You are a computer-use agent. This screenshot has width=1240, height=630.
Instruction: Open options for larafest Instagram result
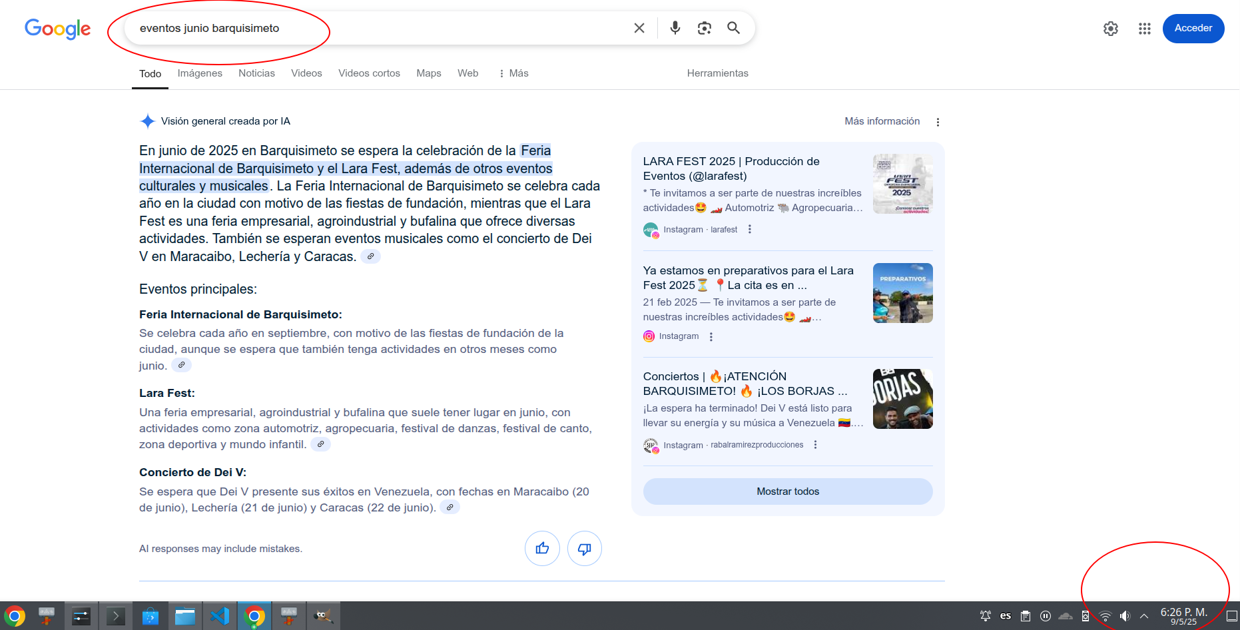(x=749, y=229)
